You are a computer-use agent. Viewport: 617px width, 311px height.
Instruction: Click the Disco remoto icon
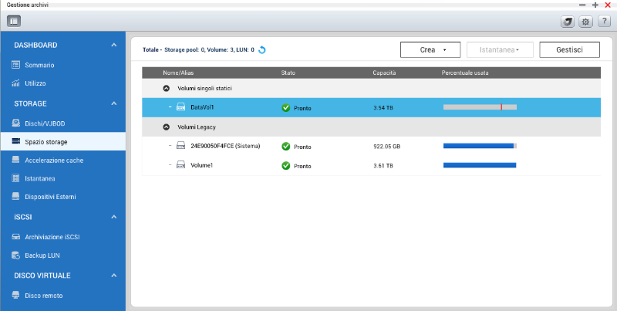[15, 296]
